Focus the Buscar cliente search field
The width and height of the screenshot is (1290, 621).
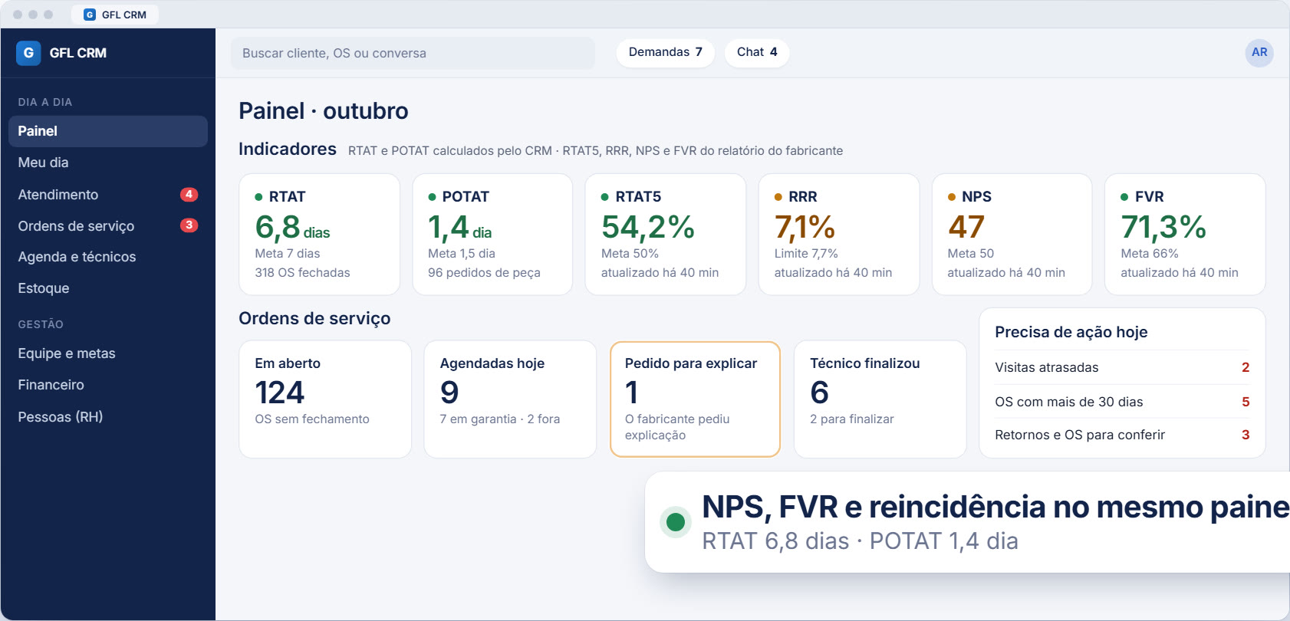[413, 53]
